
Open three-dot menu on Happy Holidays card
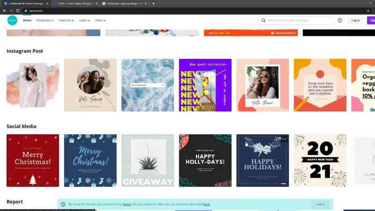pyautogui.click(x=284, y=139)
